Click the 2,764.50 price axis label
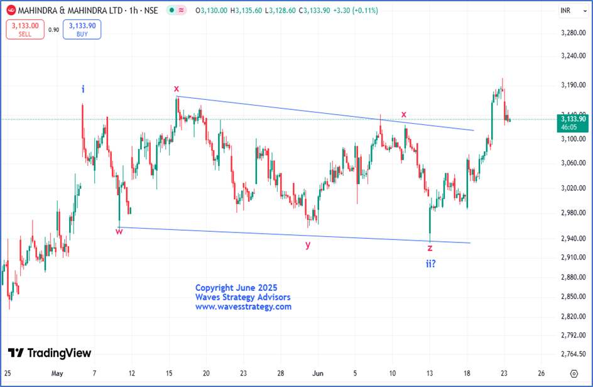Screen dimensions: 593x387 pos(574,354)
